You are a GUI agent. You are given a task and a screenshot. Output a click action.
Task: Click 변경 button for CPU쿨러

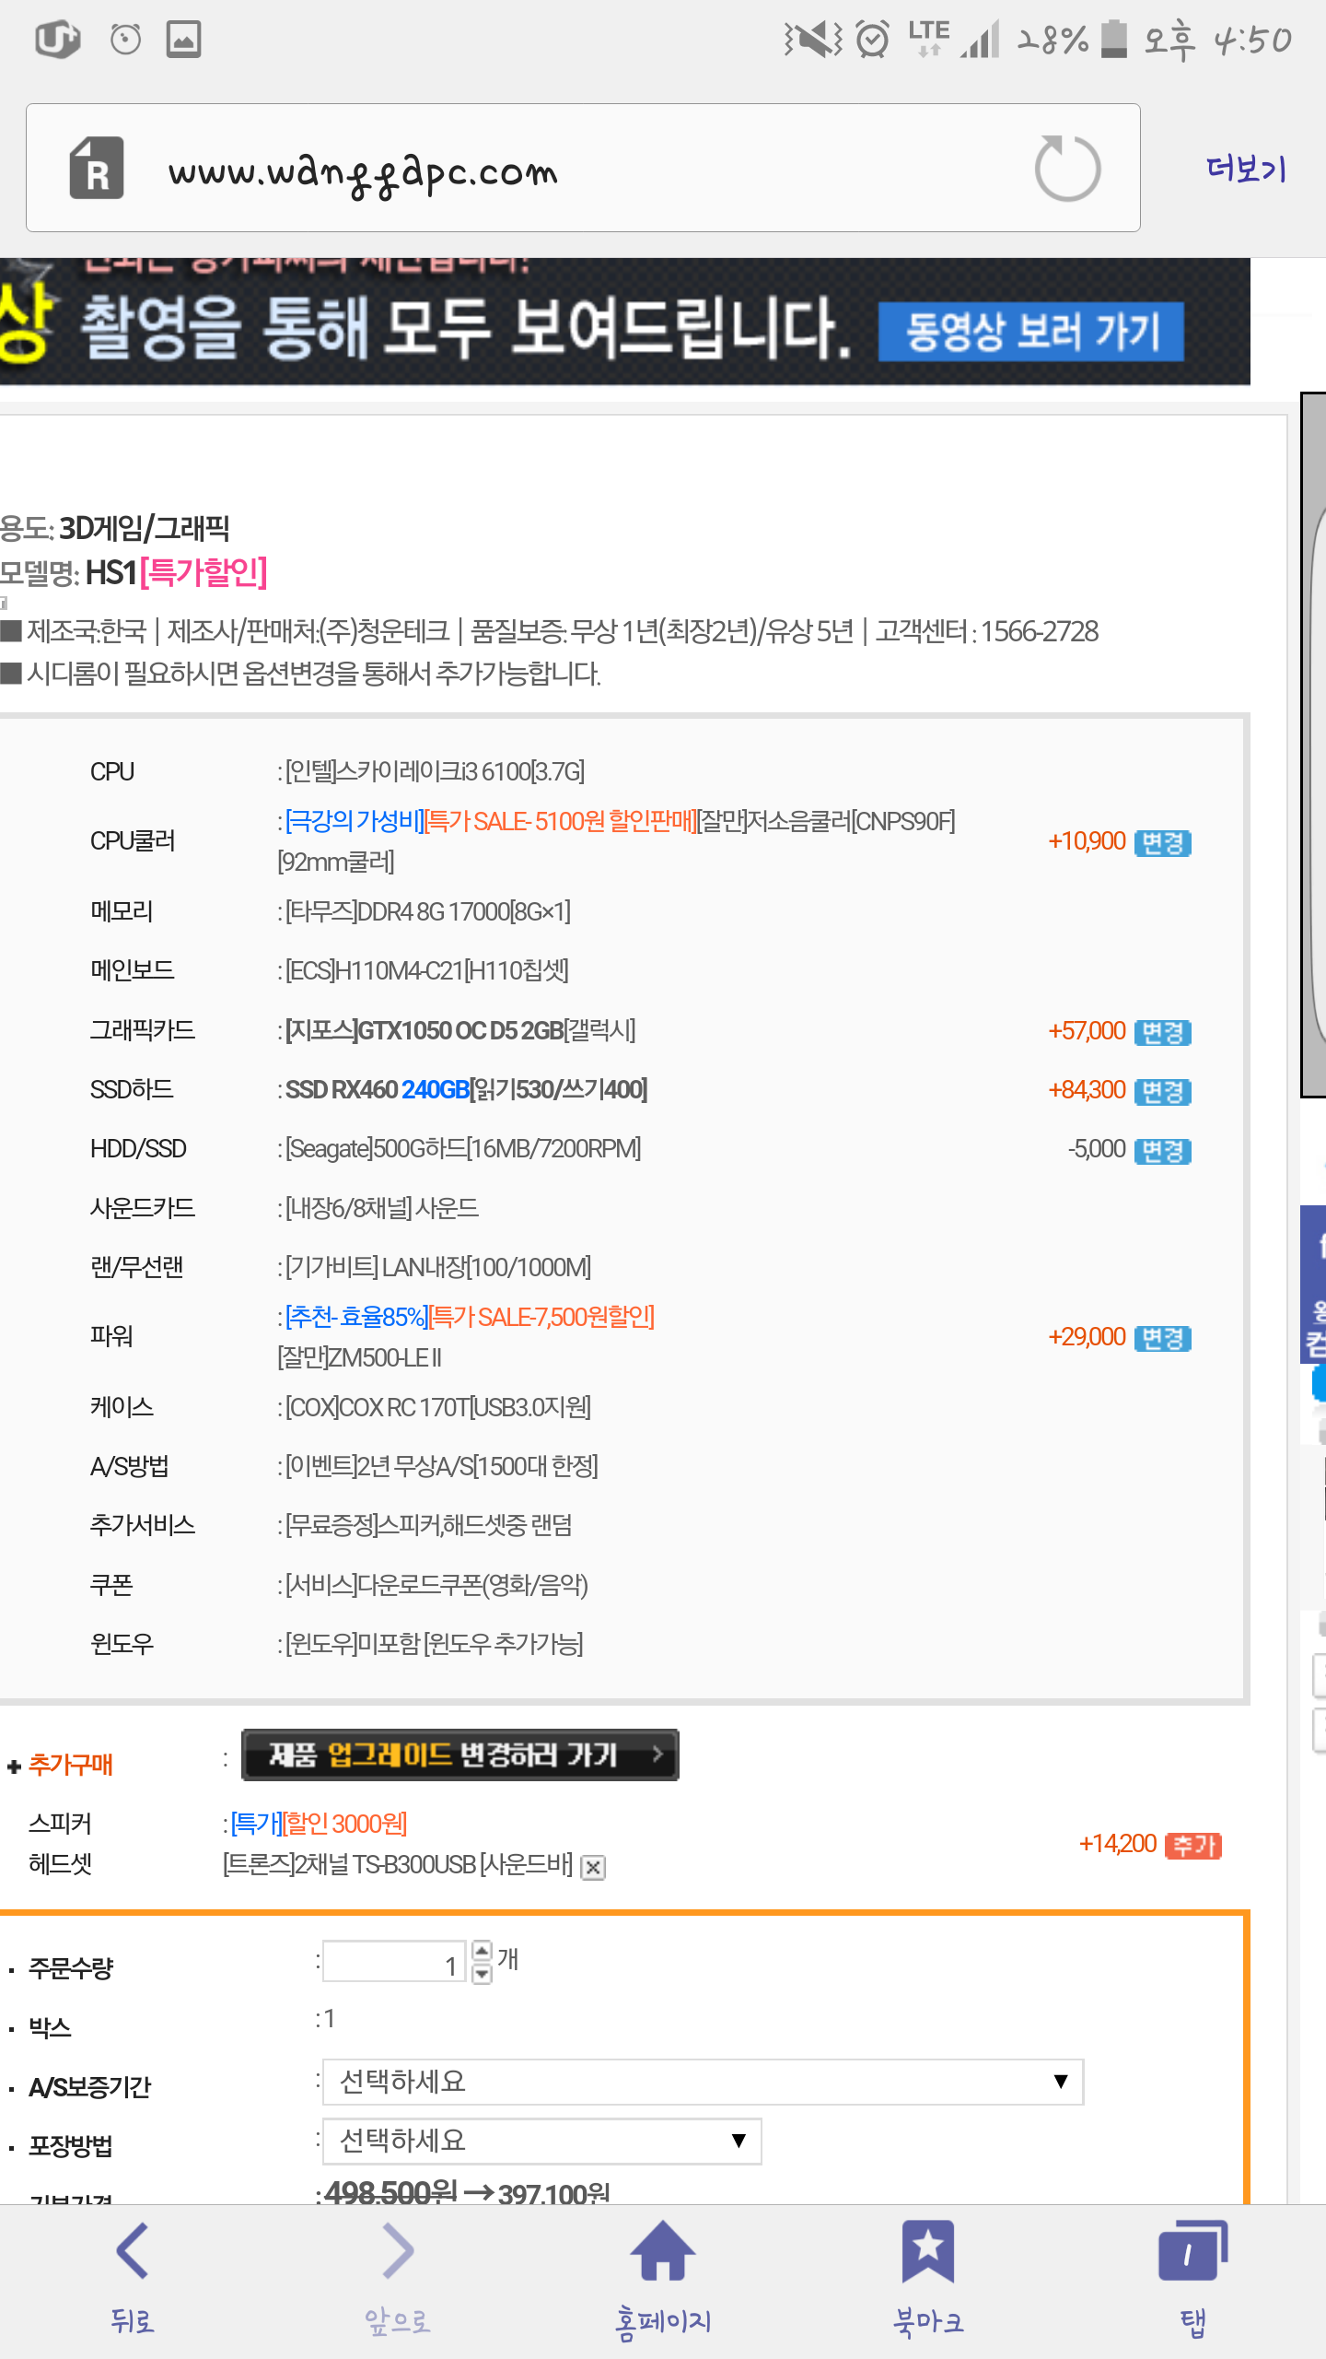coord(1163,842)
